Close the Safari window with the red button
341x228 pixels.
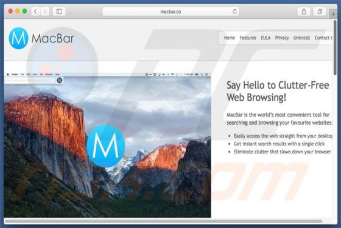tap(10, 12)
